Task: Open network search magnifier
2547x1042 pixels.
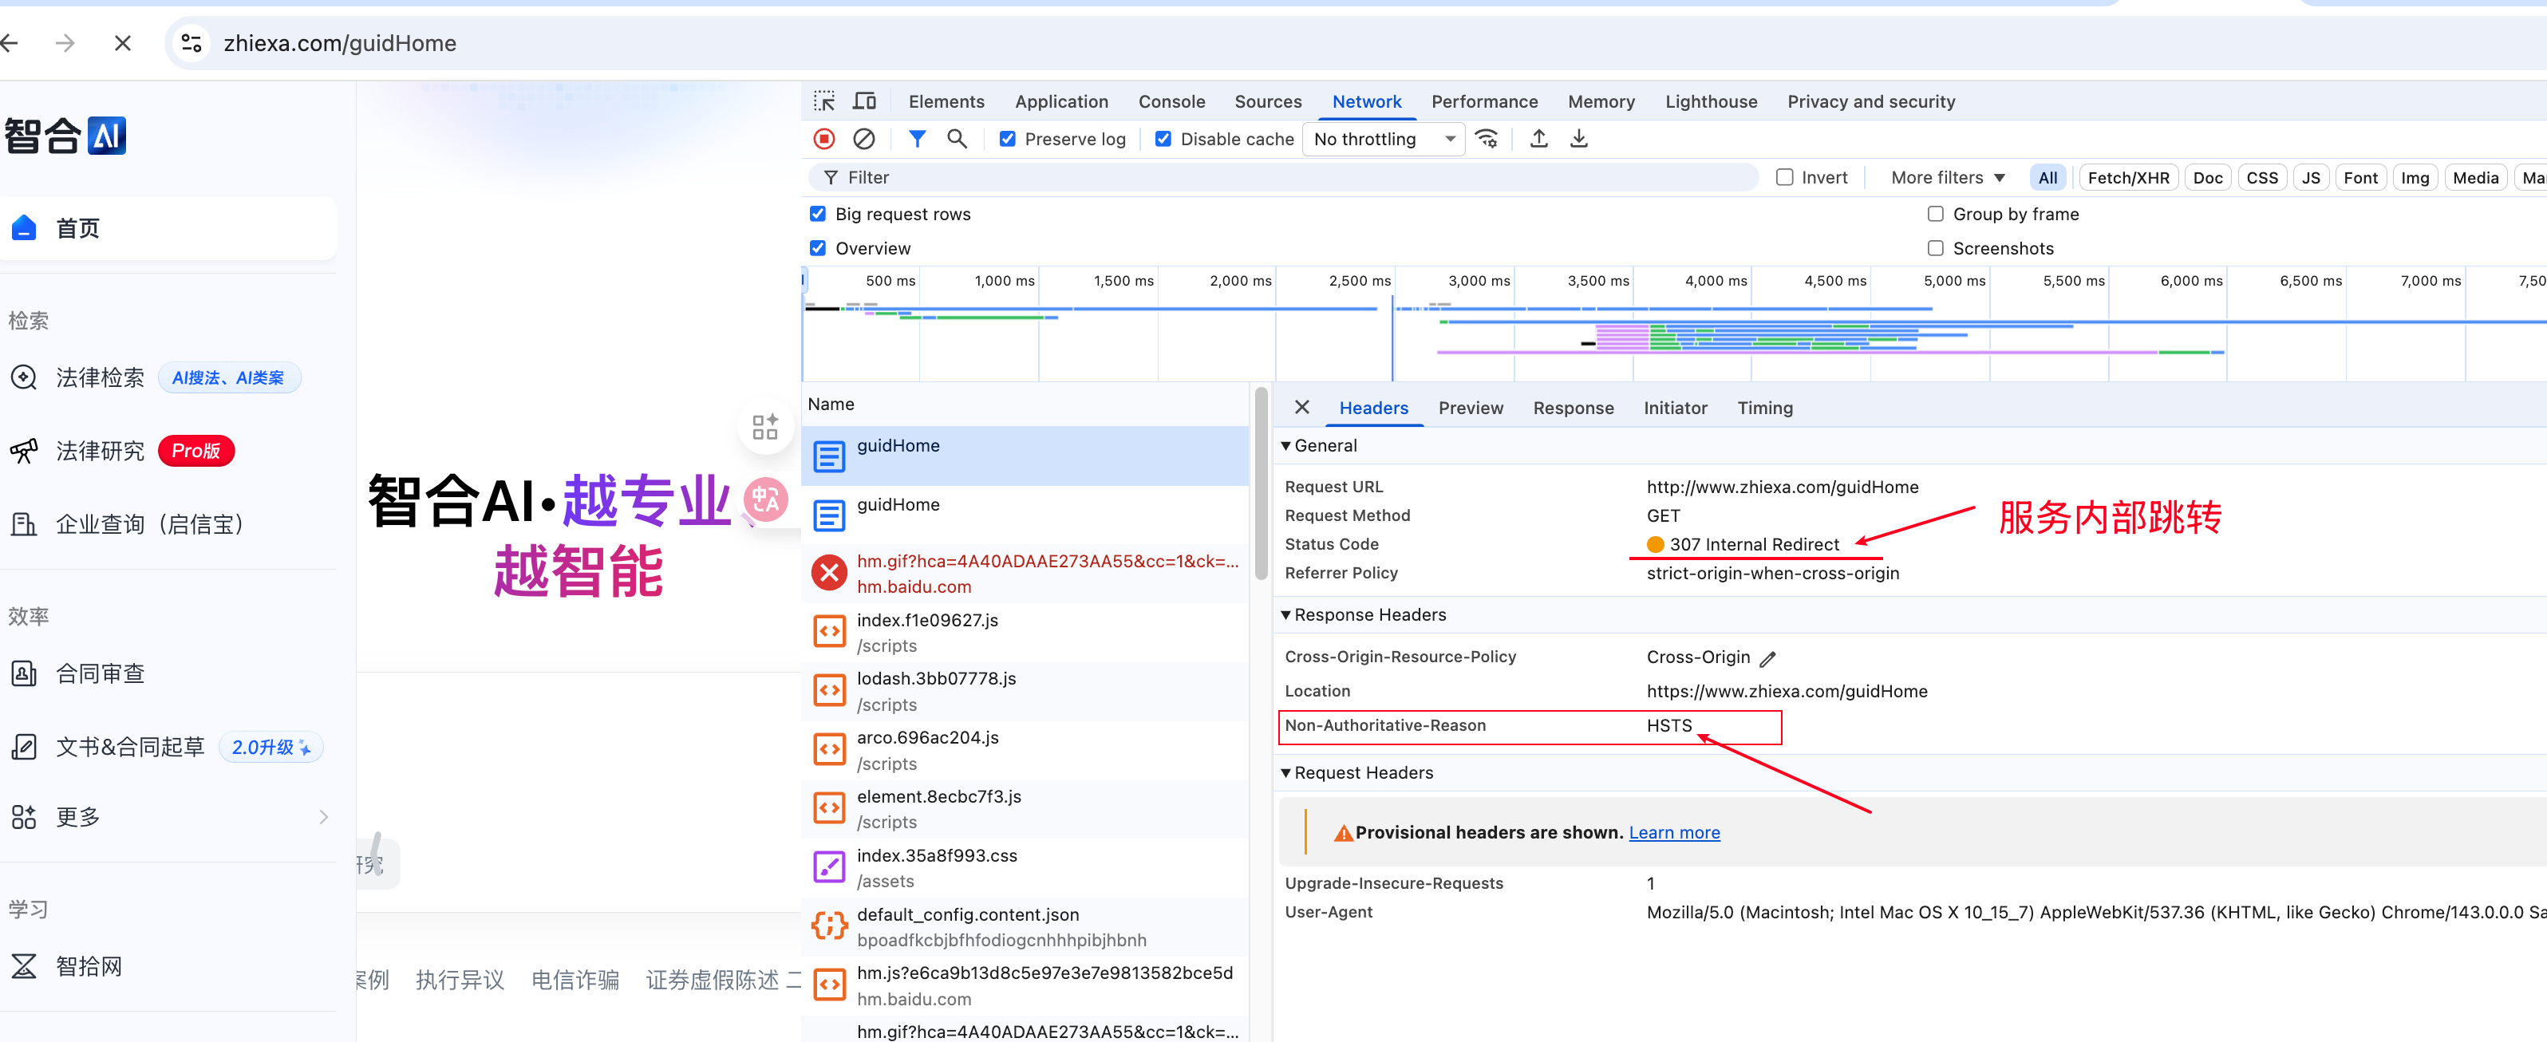Action: pos(956,140)
